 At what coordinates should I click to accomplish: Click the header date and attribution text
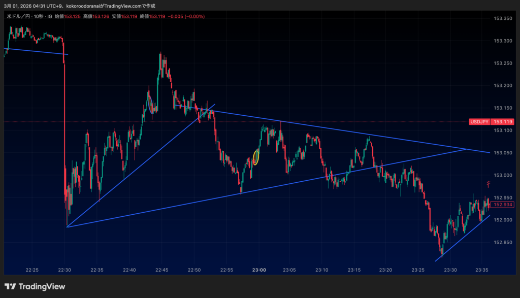(x=79, y=6)
